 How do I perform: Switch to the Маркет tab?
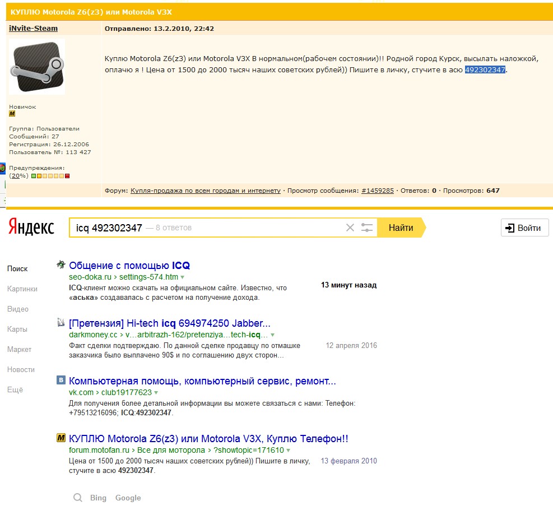coord(19,349)
